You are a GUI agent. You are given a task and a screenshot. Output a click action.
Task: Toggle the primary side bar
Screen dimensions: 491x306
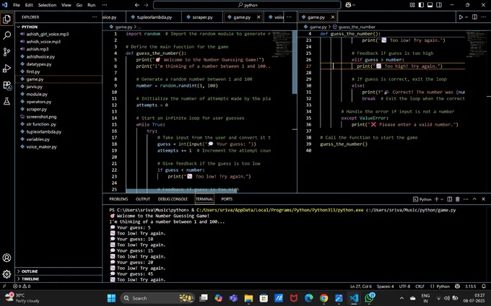(x=421, y=5)
